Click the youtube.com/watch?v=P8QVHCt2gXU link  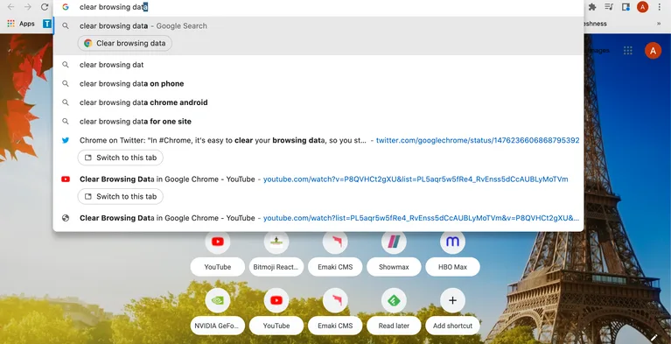(416, 179)
